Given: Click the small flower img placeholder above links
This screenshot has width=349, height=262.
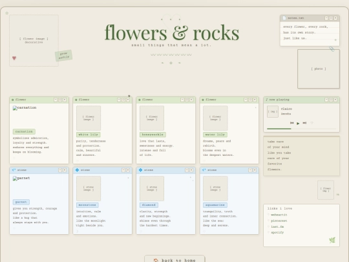Looking at the screenshot, I should (x=326, y=190).
